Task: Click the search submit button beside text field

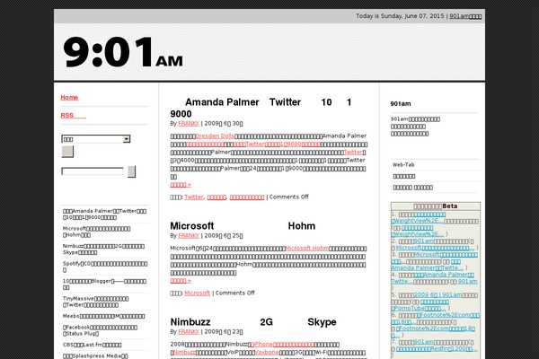Action: [x=132, y=171]
